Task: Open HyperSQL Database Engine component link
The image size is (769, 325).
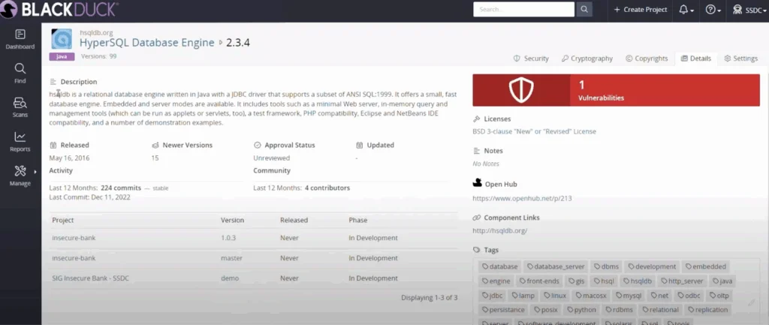Action: (146, 43)
